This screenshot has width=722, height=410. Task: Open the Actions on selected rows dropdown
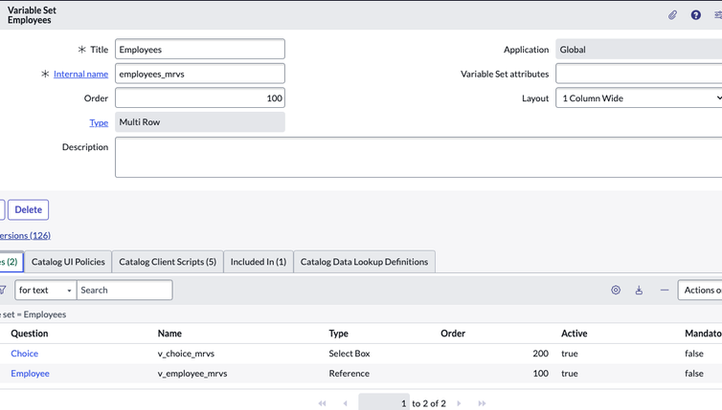[700, 290]
